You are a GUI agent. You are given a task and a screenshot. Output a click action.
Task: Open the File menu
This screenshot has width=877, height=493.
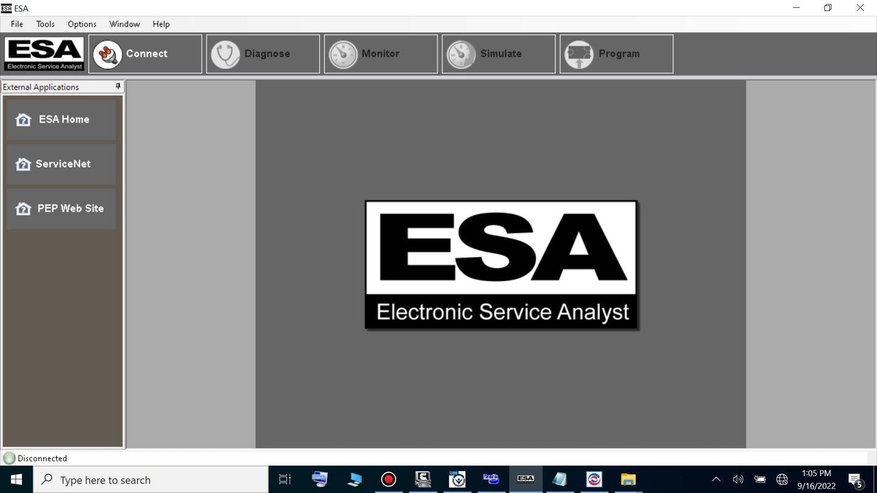click(x=17, y=24)
